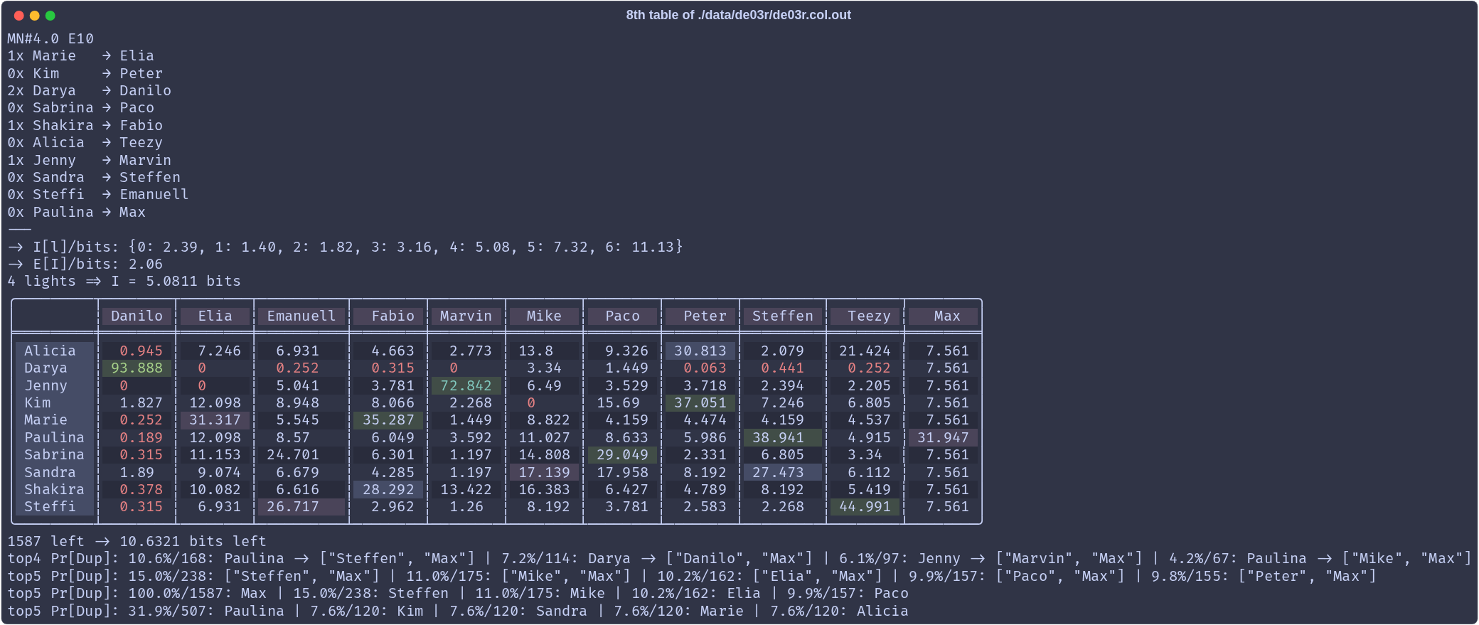Click the '0x Steffi → Emanuell' line
The width and height of the screenshot is (1479, 625).
[x=97, y=194]
